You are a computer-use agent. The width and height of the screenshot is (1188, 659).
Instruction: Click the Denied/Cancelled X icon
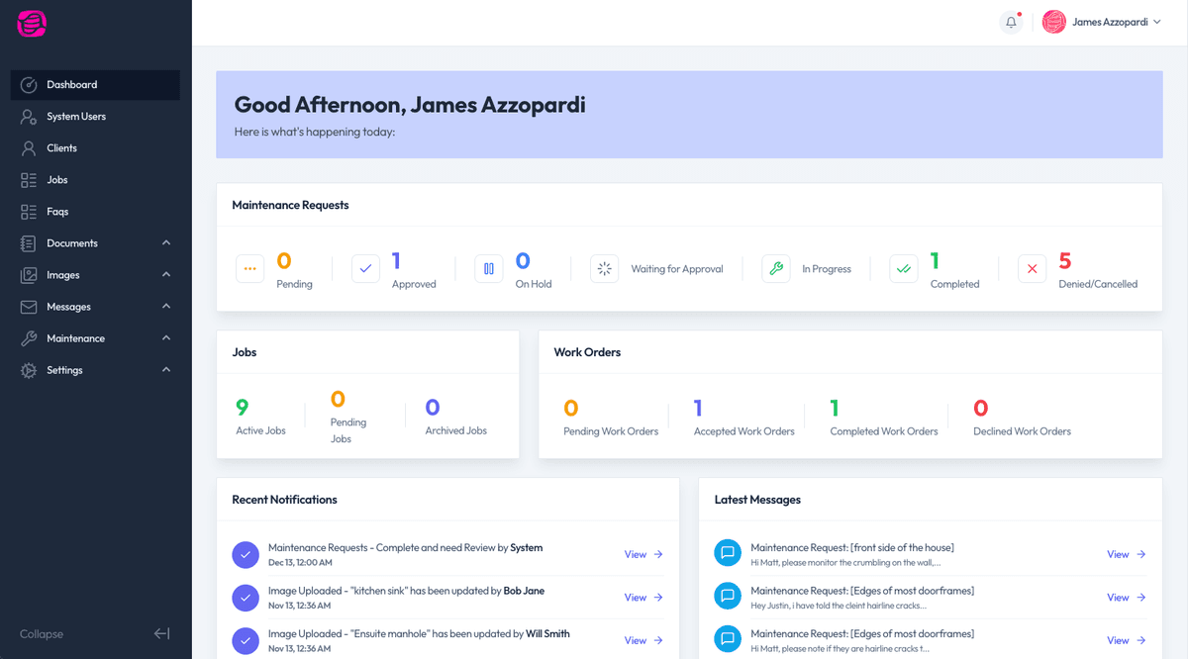point(1032,268)
